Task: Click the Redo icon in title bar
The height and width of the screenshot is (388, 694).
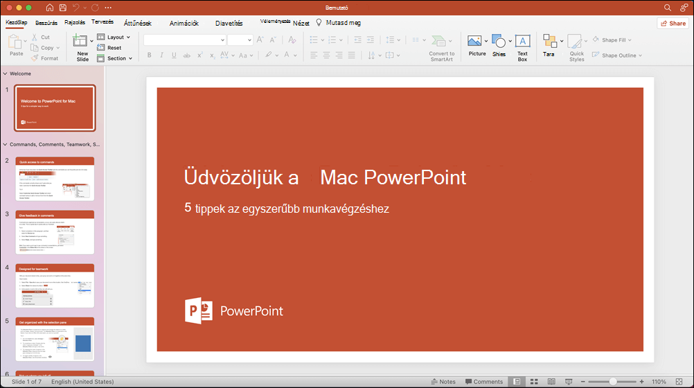Action: [x=95, y=8]
